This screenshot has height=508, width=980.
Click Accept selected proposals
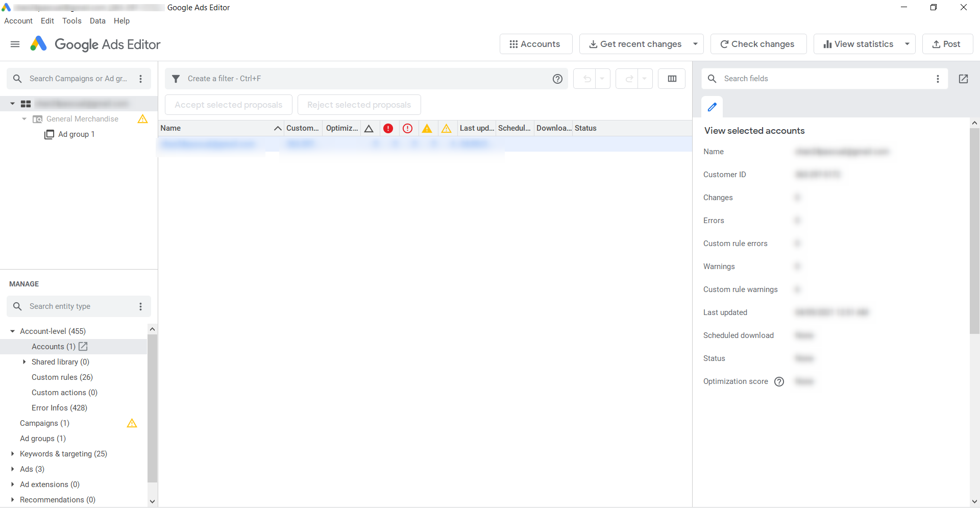click(x=228, y=105)
